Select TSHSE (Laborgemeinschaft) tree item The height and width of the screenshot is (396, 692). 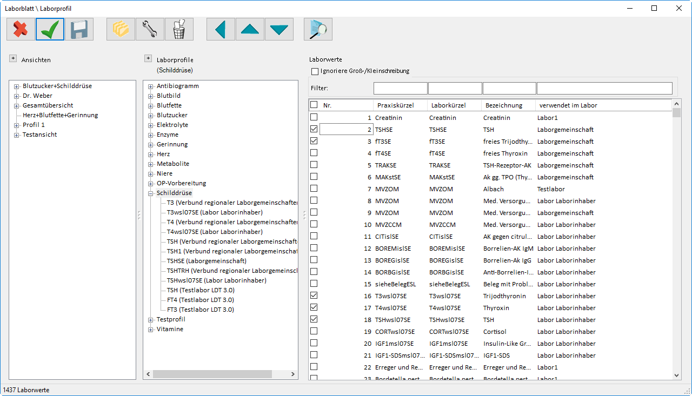click(x=207, y=261)
